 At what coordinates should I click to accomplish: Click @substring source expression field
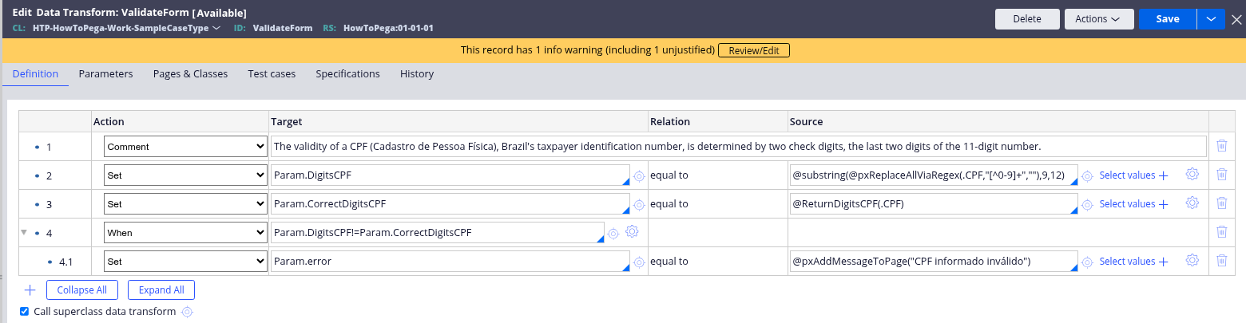click(x=934, y=175)
